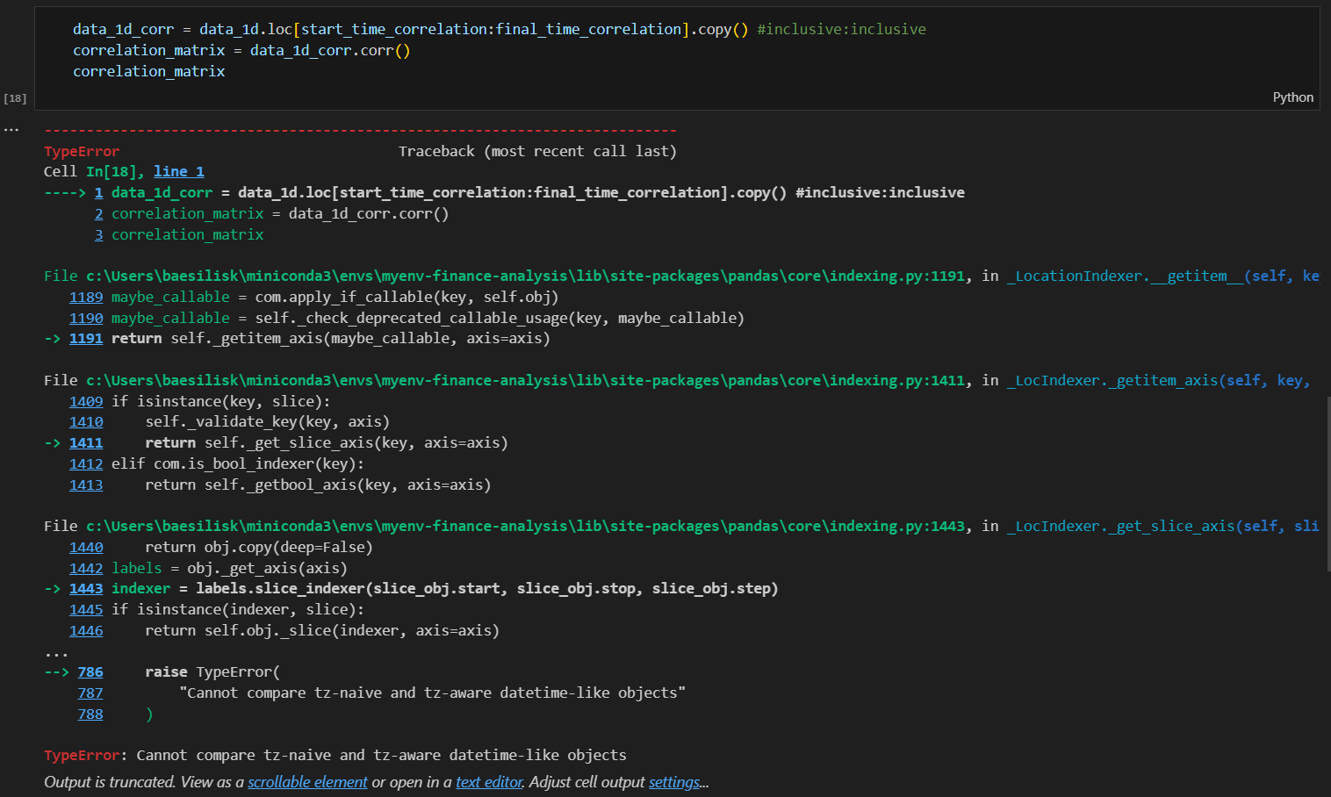This screenshot has height=797, width=1331.
Task: Click line number 1409 link
Action: click(x=86, y=402)
